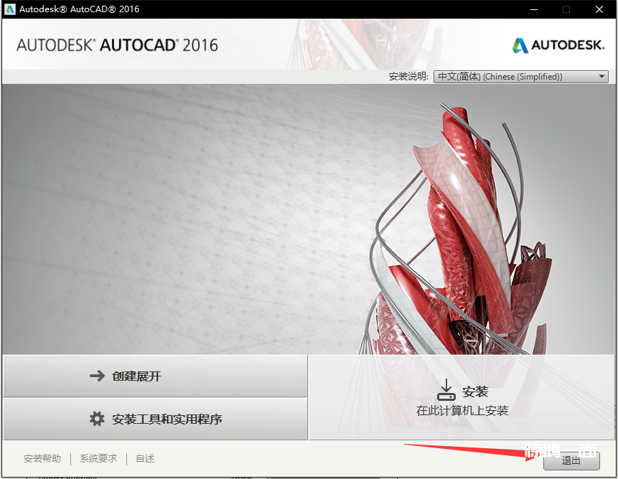Click the AUTODESK AUTOCAD 2016 header logo

tap(117, 45)
